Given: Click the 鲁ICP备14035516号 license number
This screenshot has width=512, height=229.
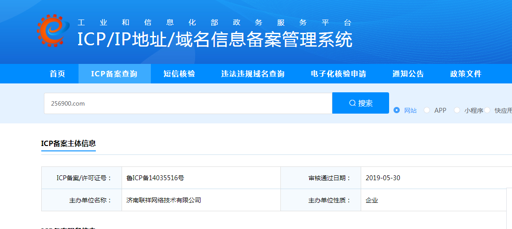Looking at the screenshot, I should point(155,178).
